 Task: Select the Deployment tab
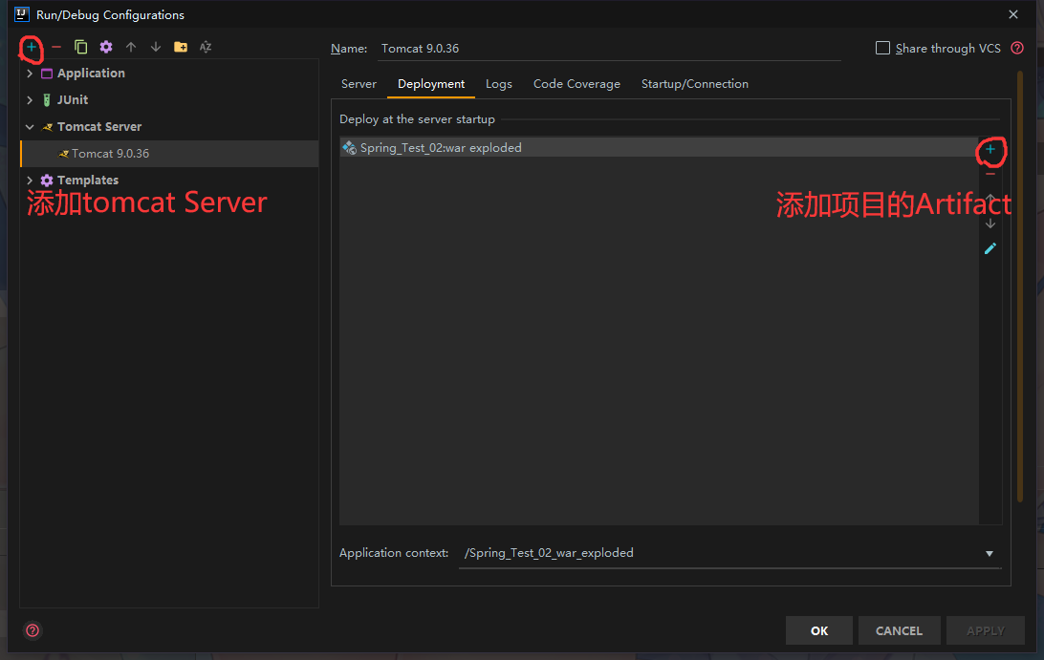point(431,84)
